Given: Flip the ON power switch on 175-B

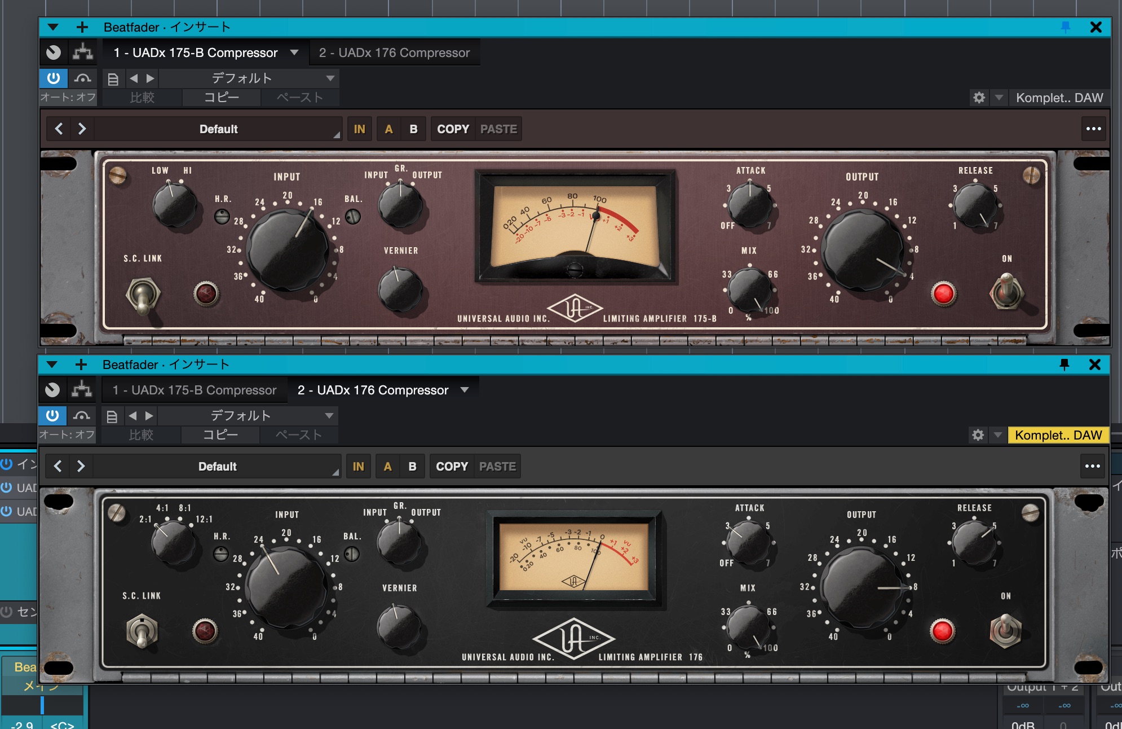Looking at the screenshot, I should (1007, 291).
